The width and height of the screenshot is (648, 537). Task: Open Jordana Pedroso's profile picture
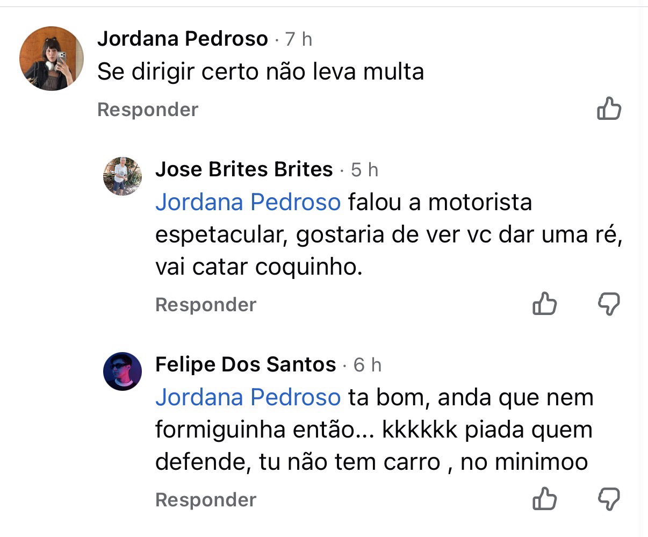[52, 58]
